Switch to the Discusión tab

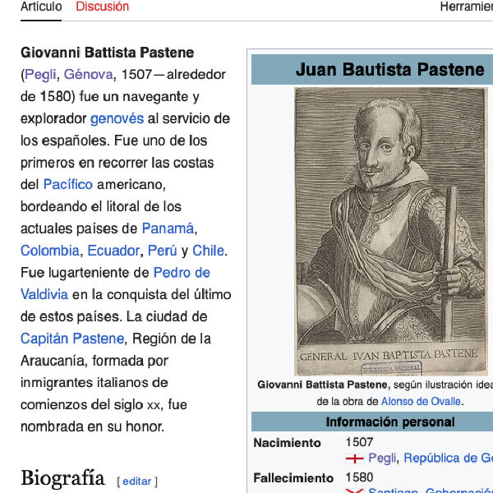click(102, 7)
